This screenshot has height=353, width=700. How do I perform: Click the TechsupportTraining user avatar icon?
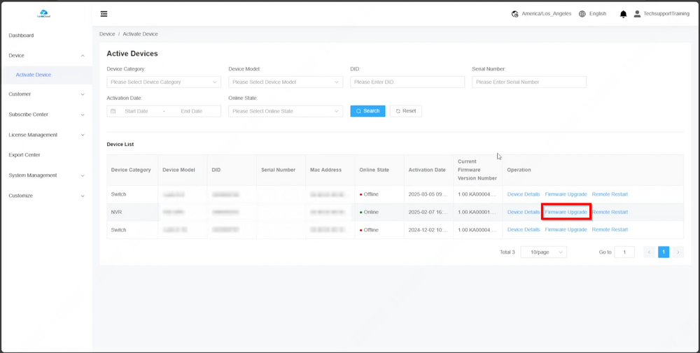637,14
